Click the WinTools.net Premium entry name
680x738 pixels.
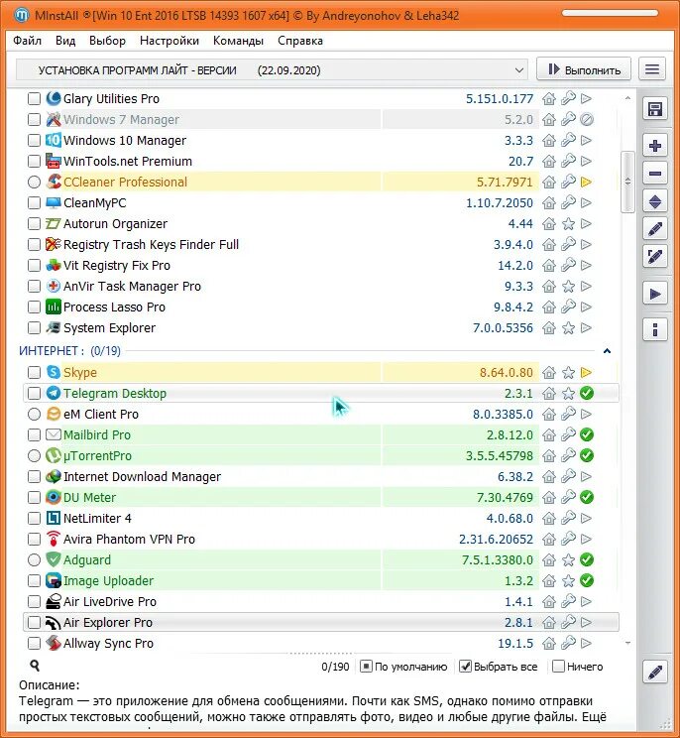pos(128,162)
